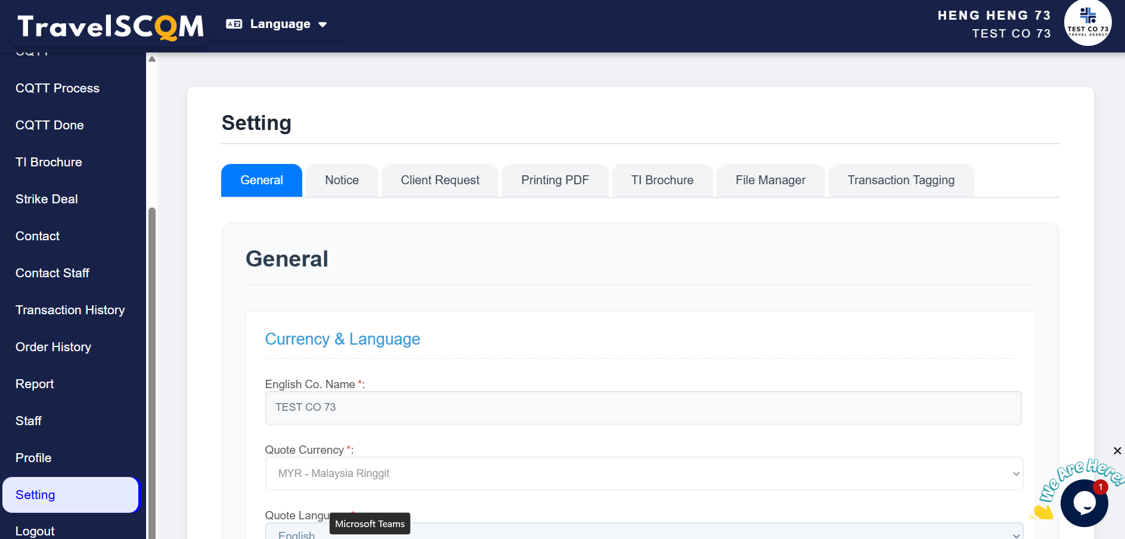Click the English Co. Name input field
1125x539 pixels.
(x=643, y=408)
